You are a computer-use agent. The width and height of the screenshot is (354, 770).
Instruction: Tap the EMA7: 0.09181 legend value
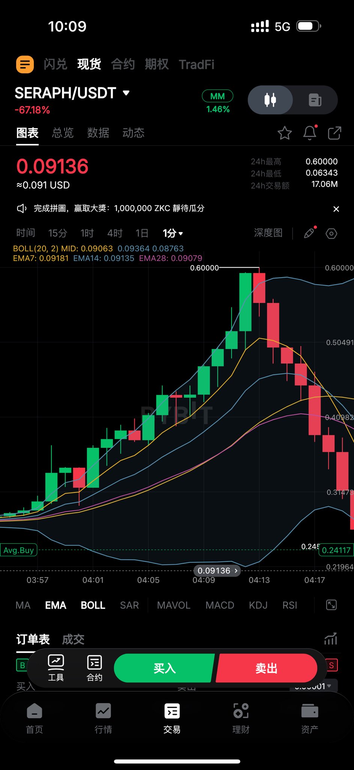pyautogui.click(x=41, y=258)
